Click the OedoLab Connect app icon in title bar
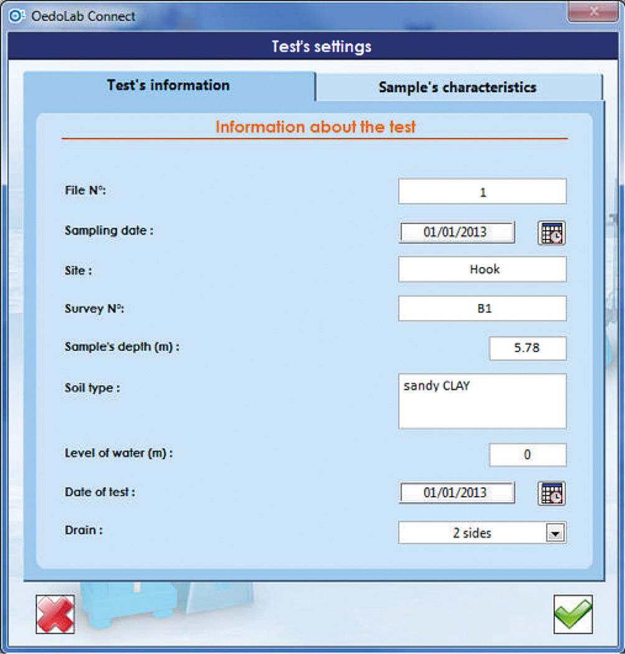This screenshot has width=625, height=654. [x=17, y=16]
